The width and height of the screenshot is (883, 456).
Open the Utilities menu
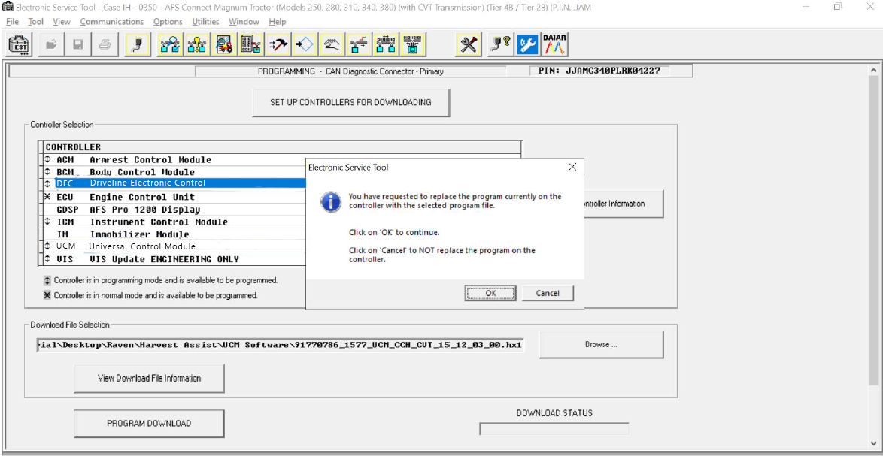[205, 21]
